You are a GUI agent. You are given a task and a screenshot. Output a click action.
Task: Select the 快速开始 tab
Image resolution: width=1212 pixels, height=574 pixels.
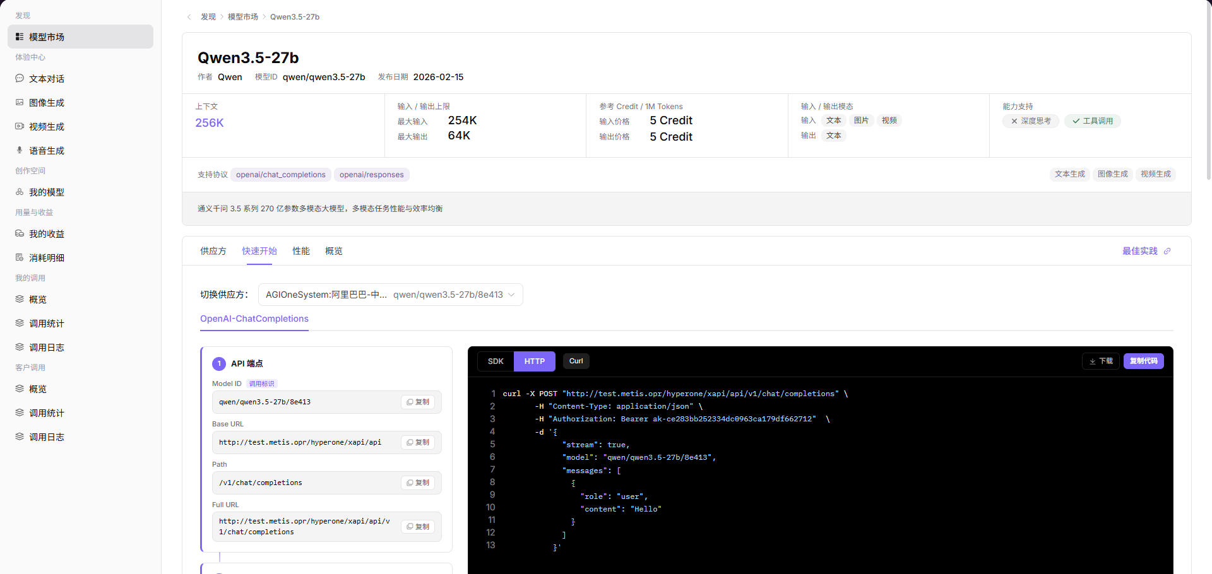(x=259, y=251)
